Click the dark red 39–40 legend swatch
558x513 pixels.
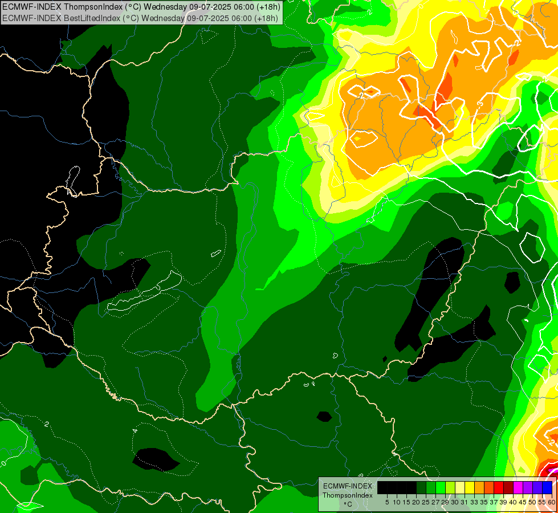click(508, 488)
